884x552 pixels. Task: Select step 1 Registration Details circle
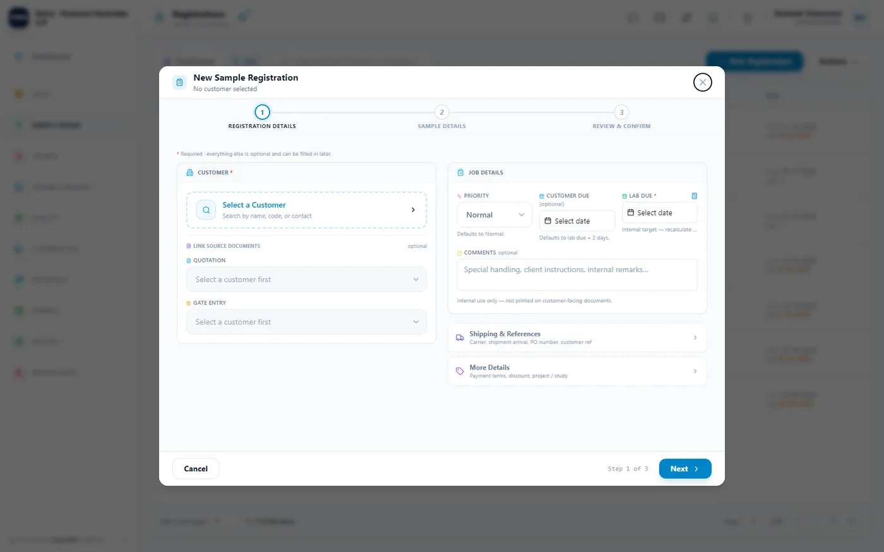[x=262, y=112]
